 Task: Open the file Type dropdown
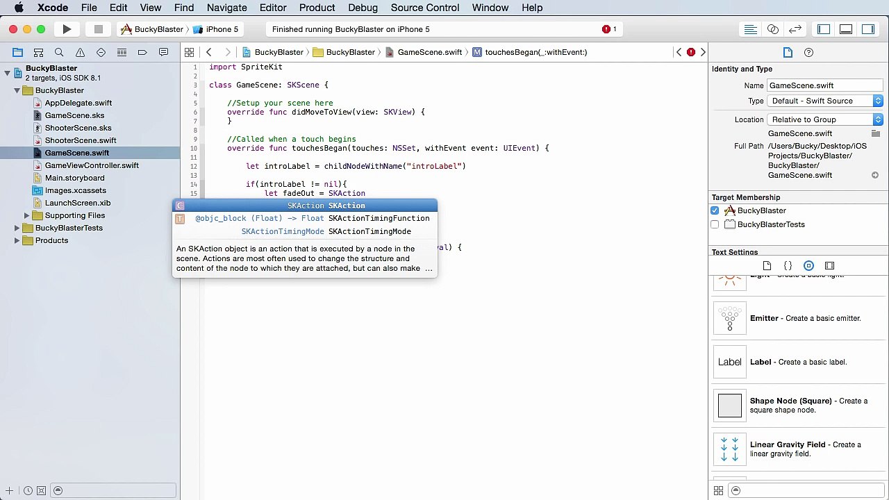click(825, 101)
